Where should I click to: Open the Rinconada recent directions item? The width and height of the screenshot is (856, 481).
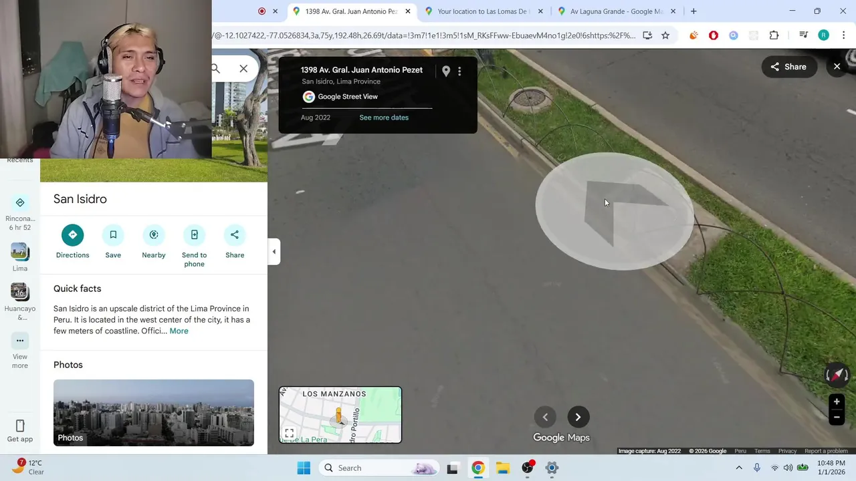(20, 212)
